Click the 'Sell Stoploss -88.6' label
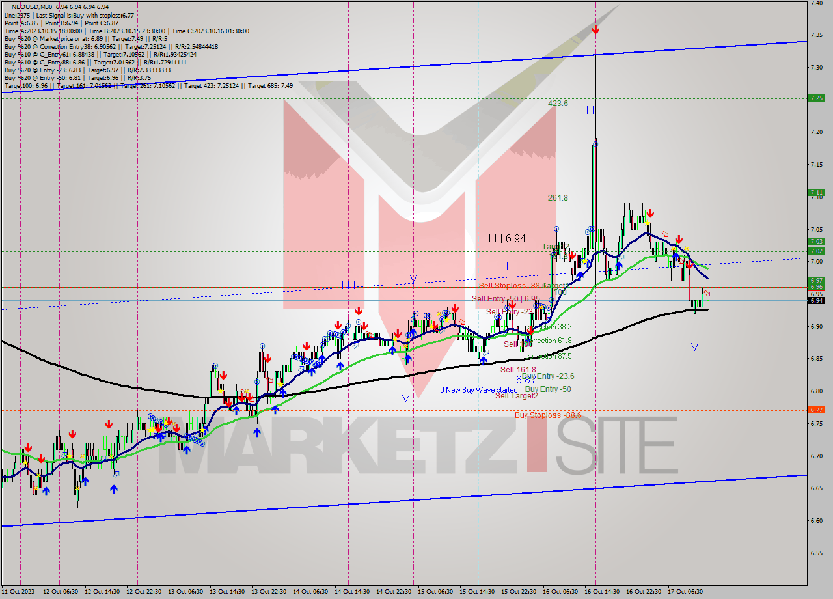833x599 pixels. click(x=512, y=285)
